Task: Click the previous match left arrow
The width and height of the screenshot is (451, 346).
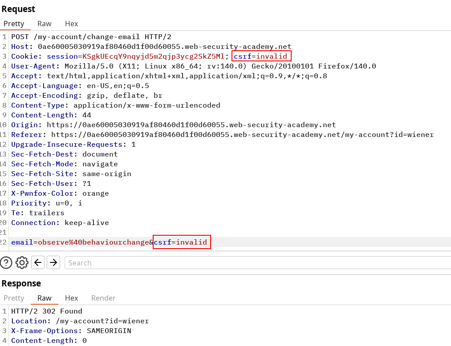Action: (38, 263)
